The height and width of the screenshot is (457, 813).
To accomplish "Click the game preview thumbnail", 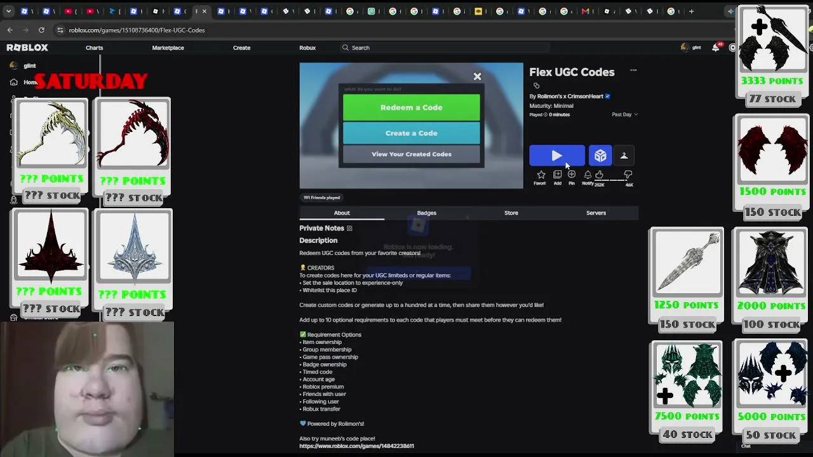I will pos(412,126).
